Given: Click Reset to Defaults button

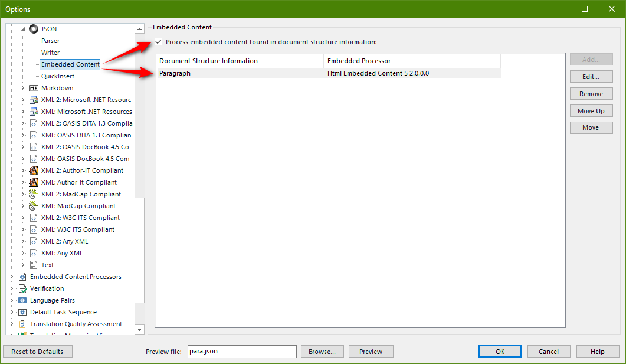Looking at the screenshot, I should (38, 352).
